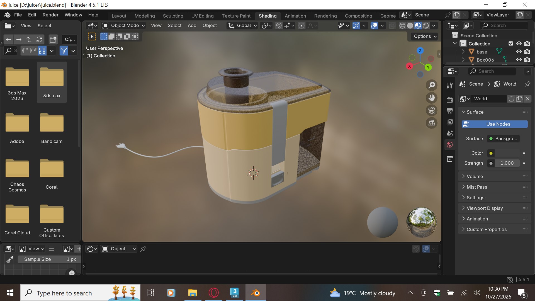Open the Bandicam folder
Viewport: 535px width, 301px height.
[x=52, y=128]
